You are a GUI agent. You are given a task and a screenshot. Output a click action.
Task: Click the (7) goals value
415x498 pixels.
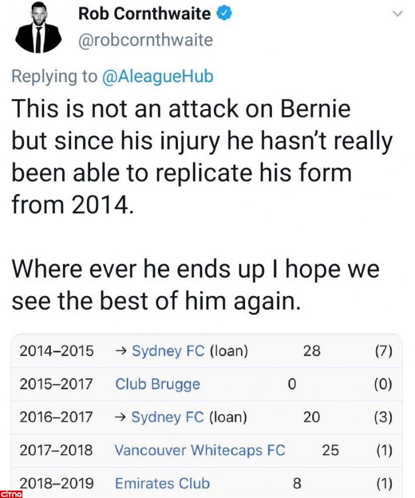click(x=383, y=351)
